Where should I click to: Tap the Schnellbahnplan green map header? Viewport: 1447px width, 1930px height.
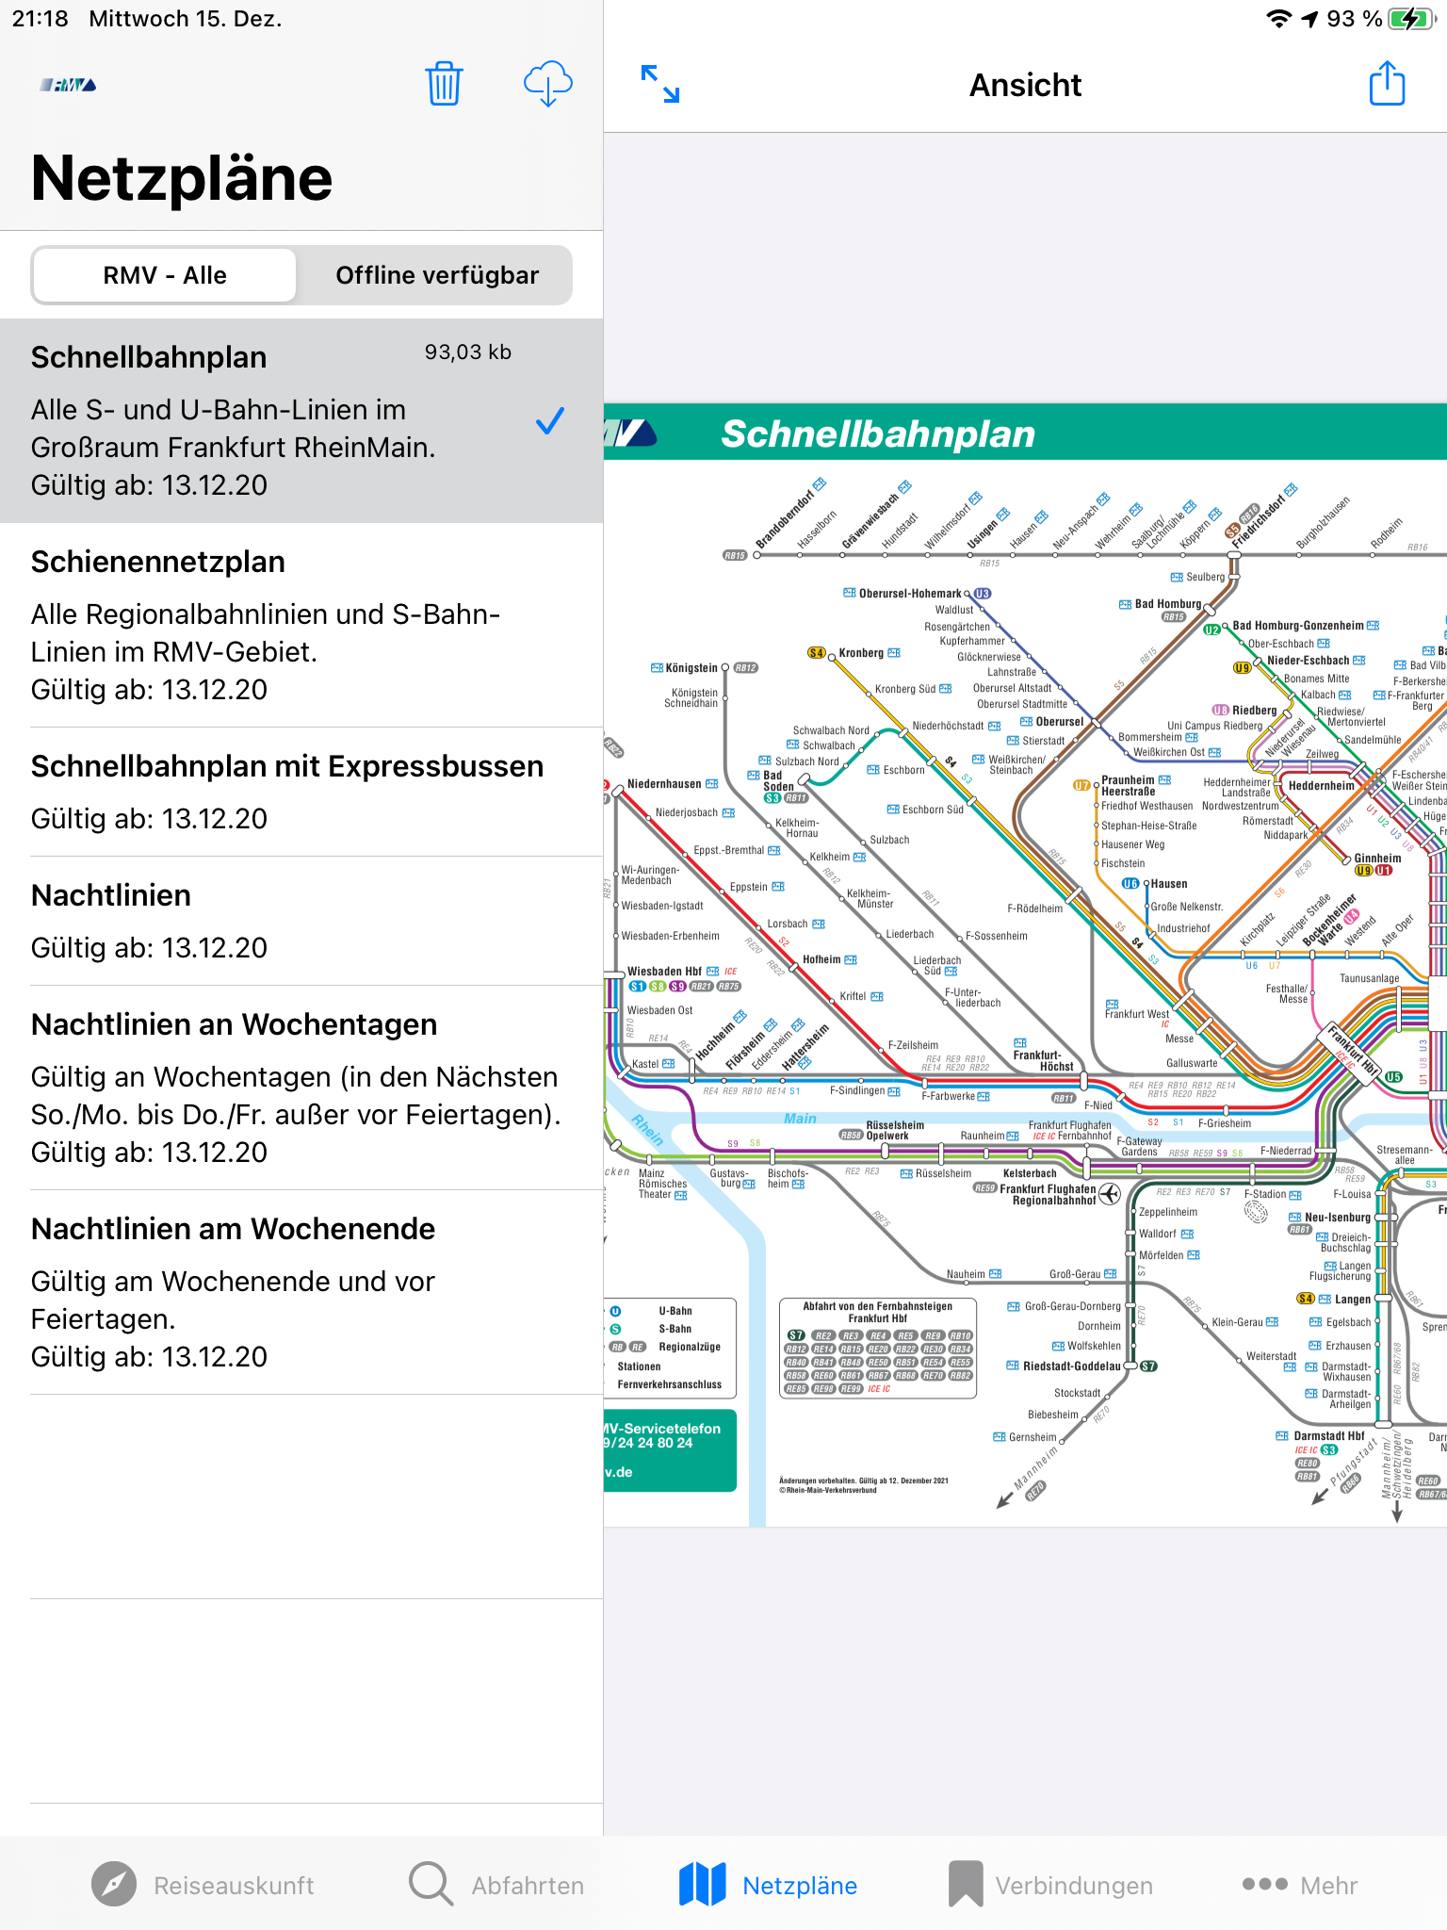pos(1025,433)
